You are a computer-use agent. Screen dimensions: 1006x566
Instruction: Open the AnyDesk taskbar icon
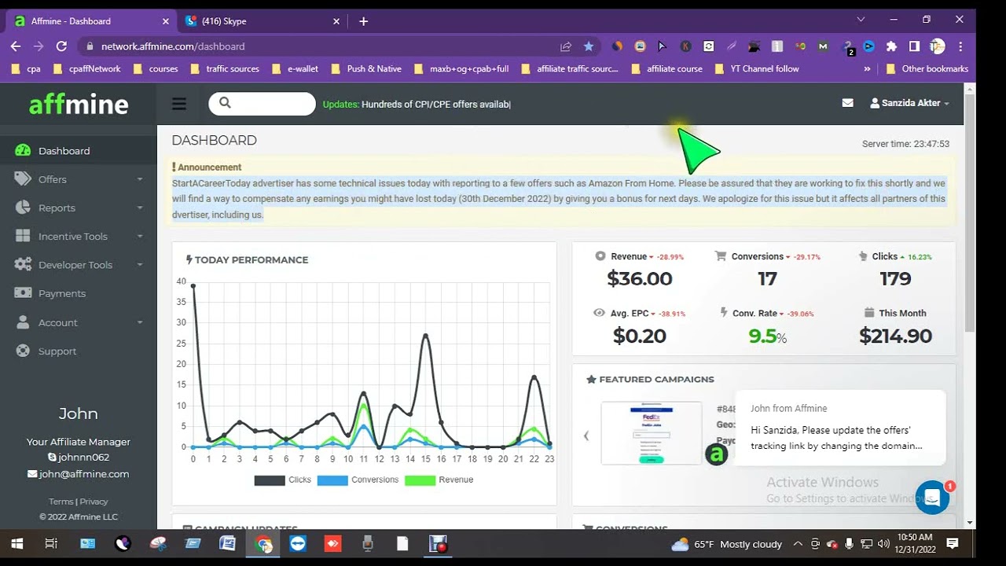(332, 543)
